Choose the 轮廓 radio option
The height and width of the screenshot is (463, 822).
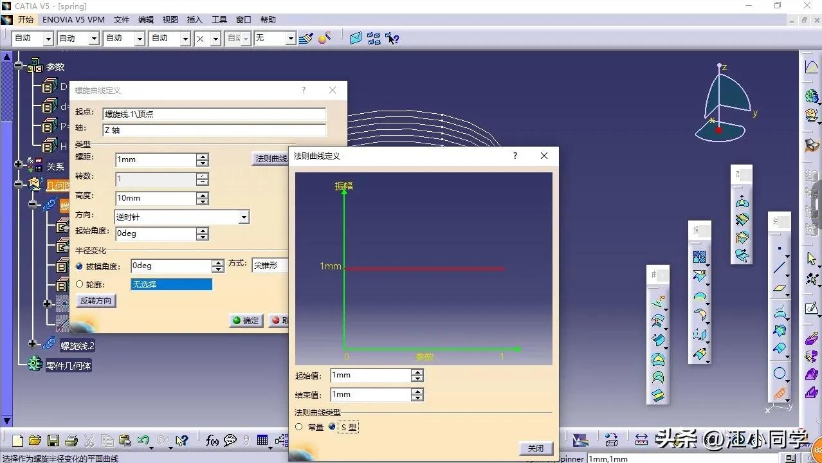(80, 284)
